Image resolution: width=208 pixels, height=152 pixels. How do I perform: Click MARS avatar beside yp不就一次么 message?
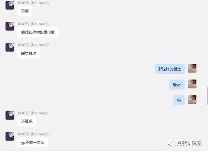pyautogui.click(x=10, y=136)
